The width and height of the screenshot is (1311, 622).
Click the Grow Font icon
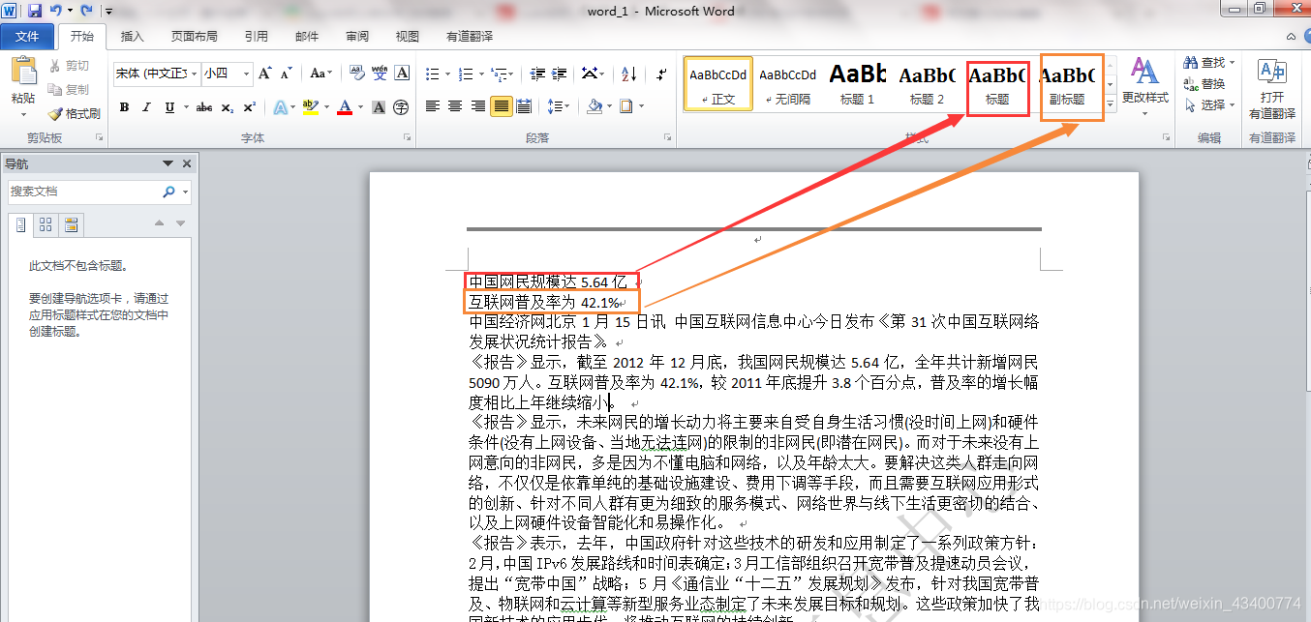click(265, 74)
